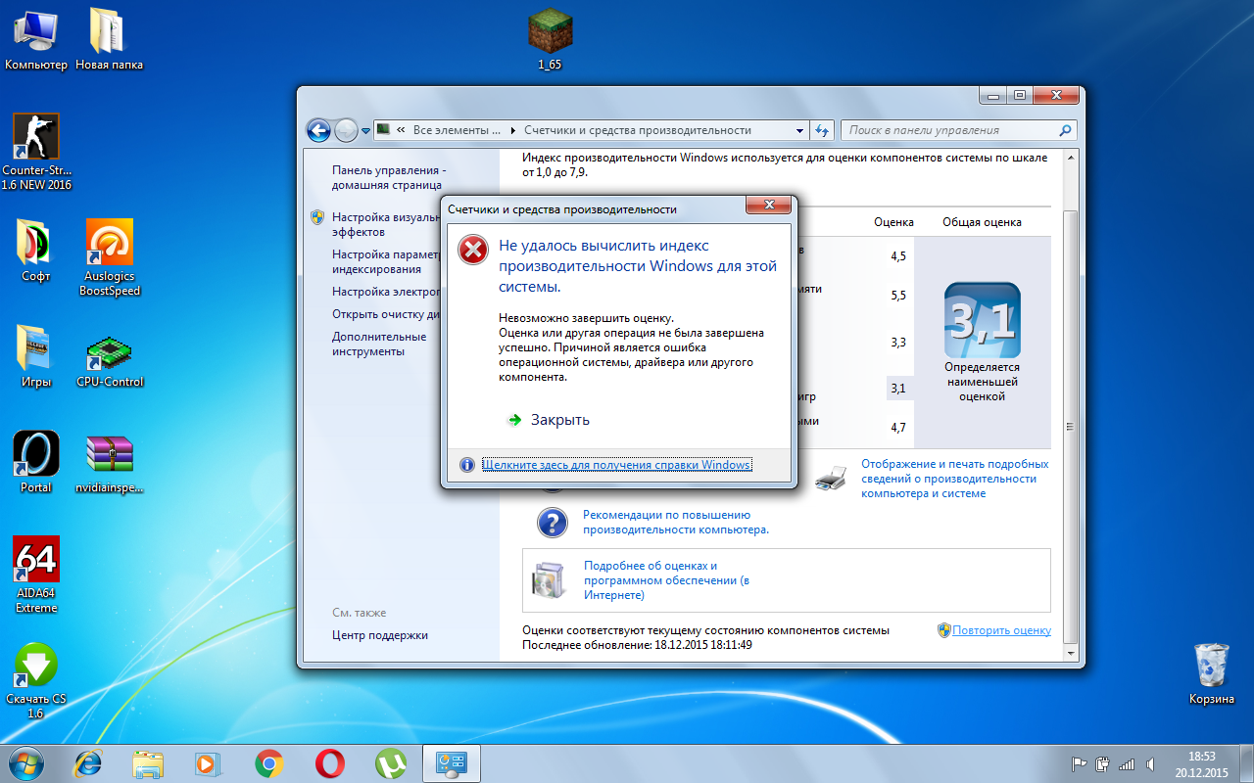Launch Auslogics BoostSpeed shortcut

[x=110, y=257]
